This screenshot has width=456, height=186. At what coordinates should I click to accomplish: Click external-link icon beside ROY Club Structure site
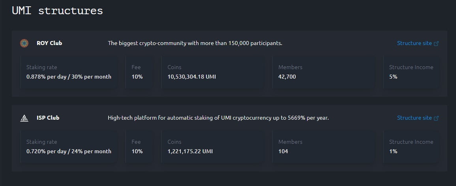click(x=436, y=43)
